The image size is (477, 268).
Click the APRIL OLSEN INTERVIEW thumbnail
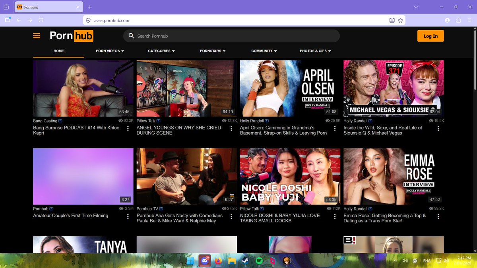pos(290,88)
